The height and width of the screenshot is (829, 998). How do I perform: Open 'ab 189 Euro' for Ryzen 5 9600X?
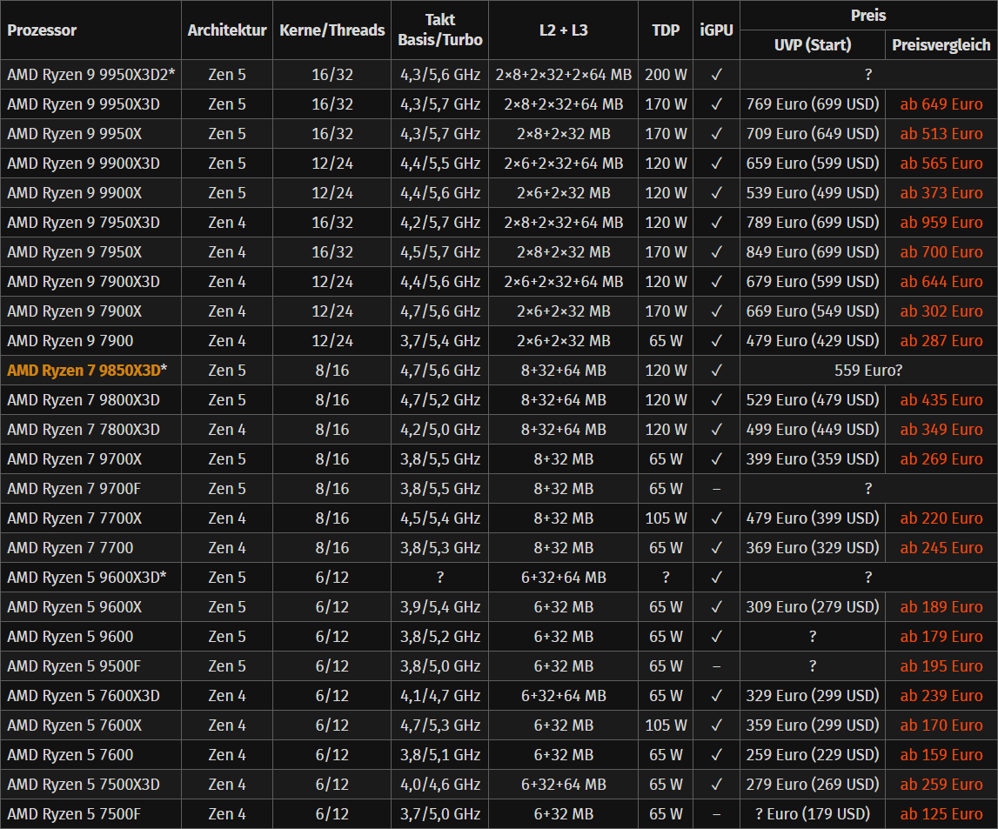tap(941, 607)
